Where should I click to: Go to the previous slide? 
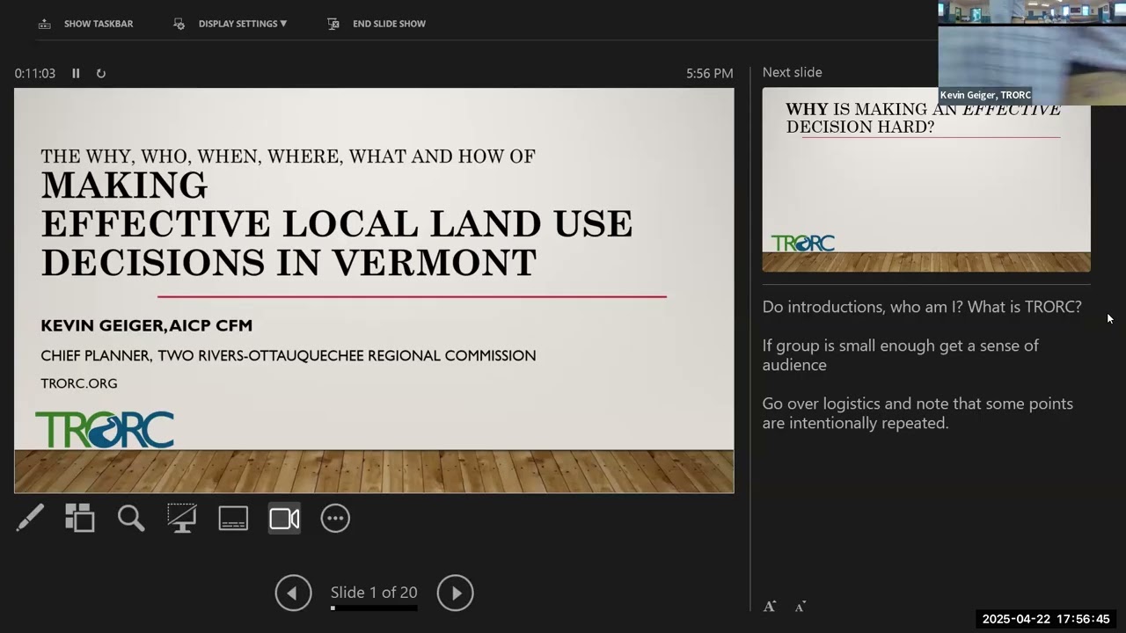pos(293,593)
